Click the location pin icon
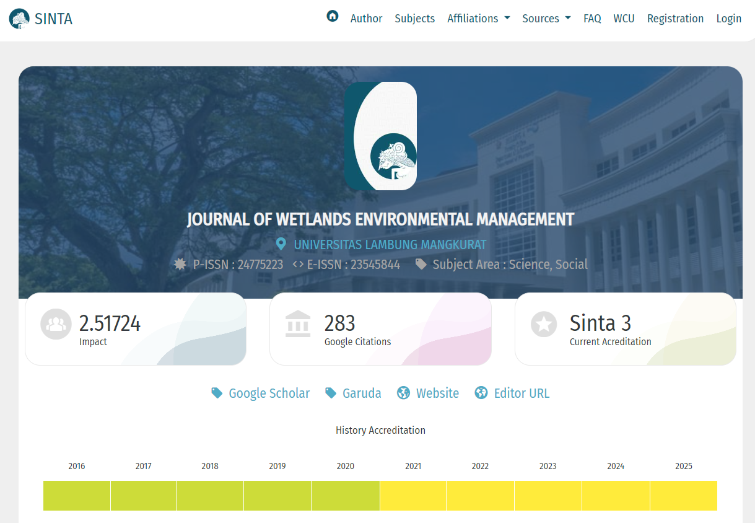This screenshot has height=523, width=755. [x=281, y=244]
